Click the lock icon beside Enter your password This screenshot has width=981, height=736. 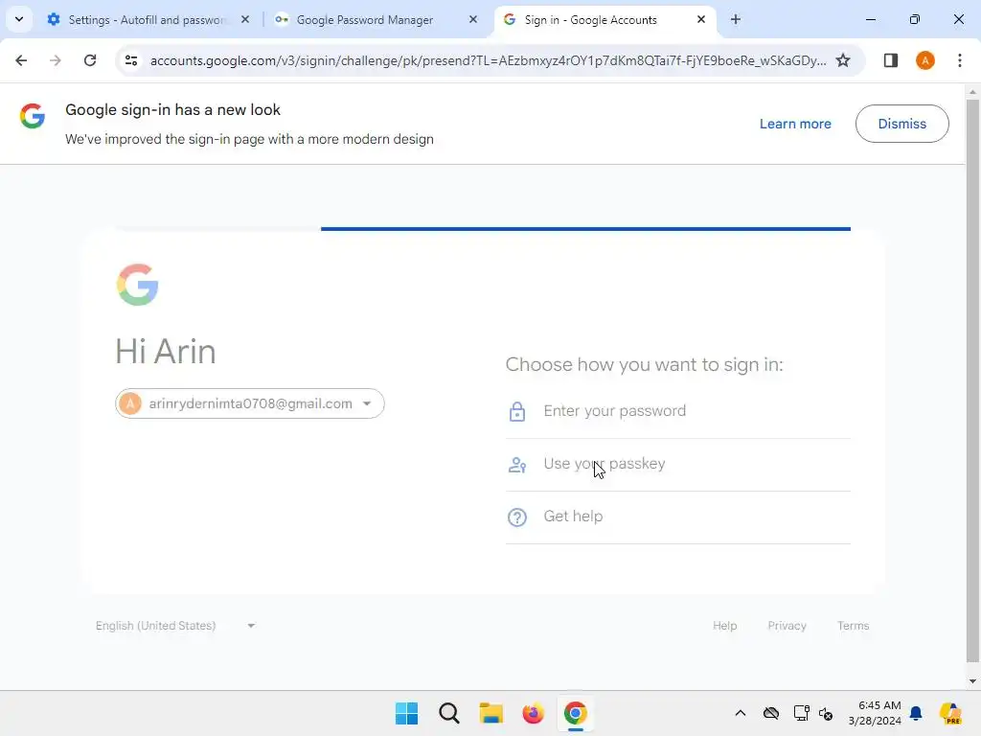click(516, 412)
